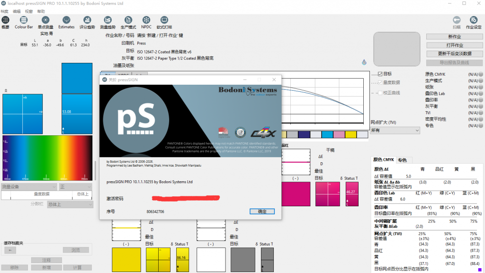Click the rainbow spectrum chart
This screenshot has height=273, width=485.
tap(47, 158)
